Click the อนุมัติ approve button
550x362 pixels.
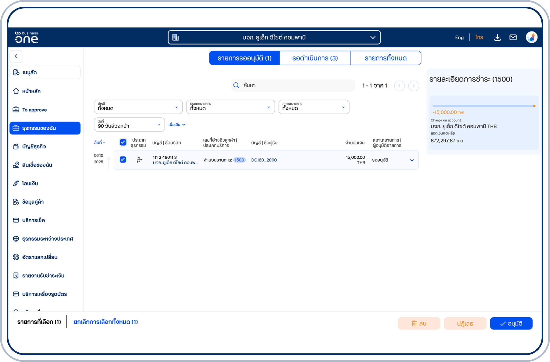(511, 323)
